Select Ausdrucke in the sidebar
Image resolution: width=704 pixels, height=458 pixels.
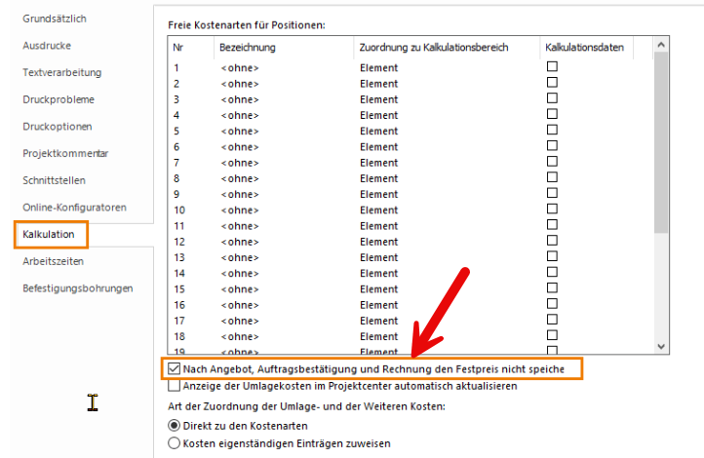click(x=47, y=46)
